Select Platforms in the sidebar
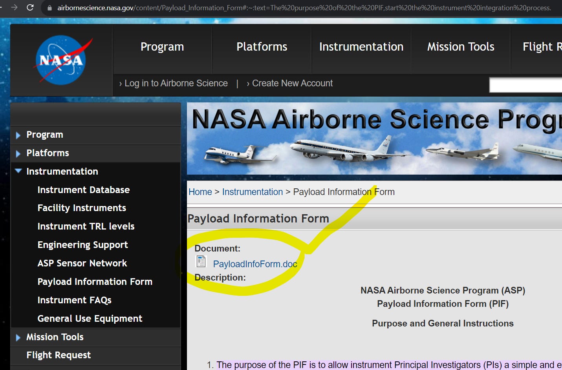This screenshot has height=370, width=562. coord(48,153)
